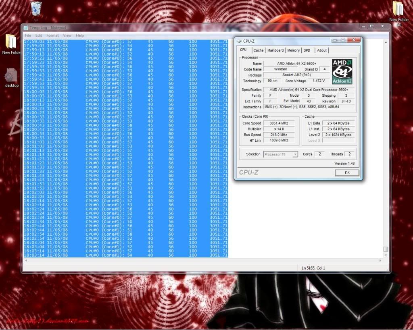The image size is (413, 330).
Task: Click the HT Link value 1089.8 MHz
Action: (x=279, y=140)
